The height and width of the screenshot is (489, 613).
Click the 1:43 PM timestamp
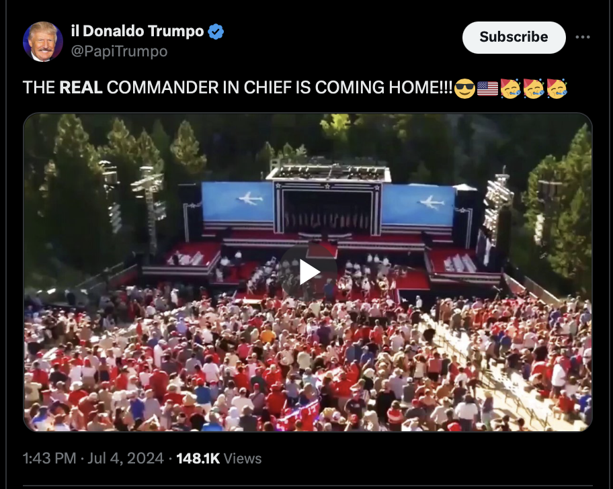tap(49, 458)
